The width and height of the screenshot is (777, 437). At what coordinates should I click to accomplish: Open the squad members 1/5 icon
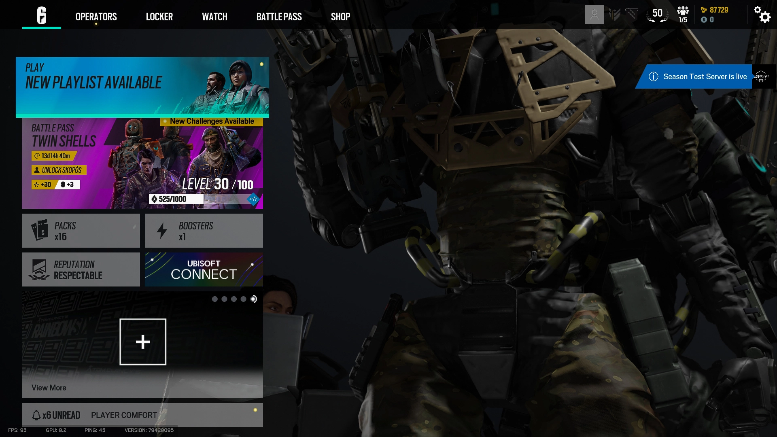[x=683, y=15]
